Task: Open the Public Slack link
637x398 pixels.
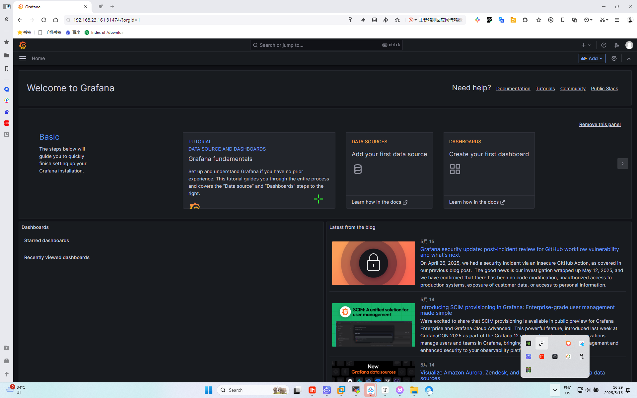Action: coord(604,89)
